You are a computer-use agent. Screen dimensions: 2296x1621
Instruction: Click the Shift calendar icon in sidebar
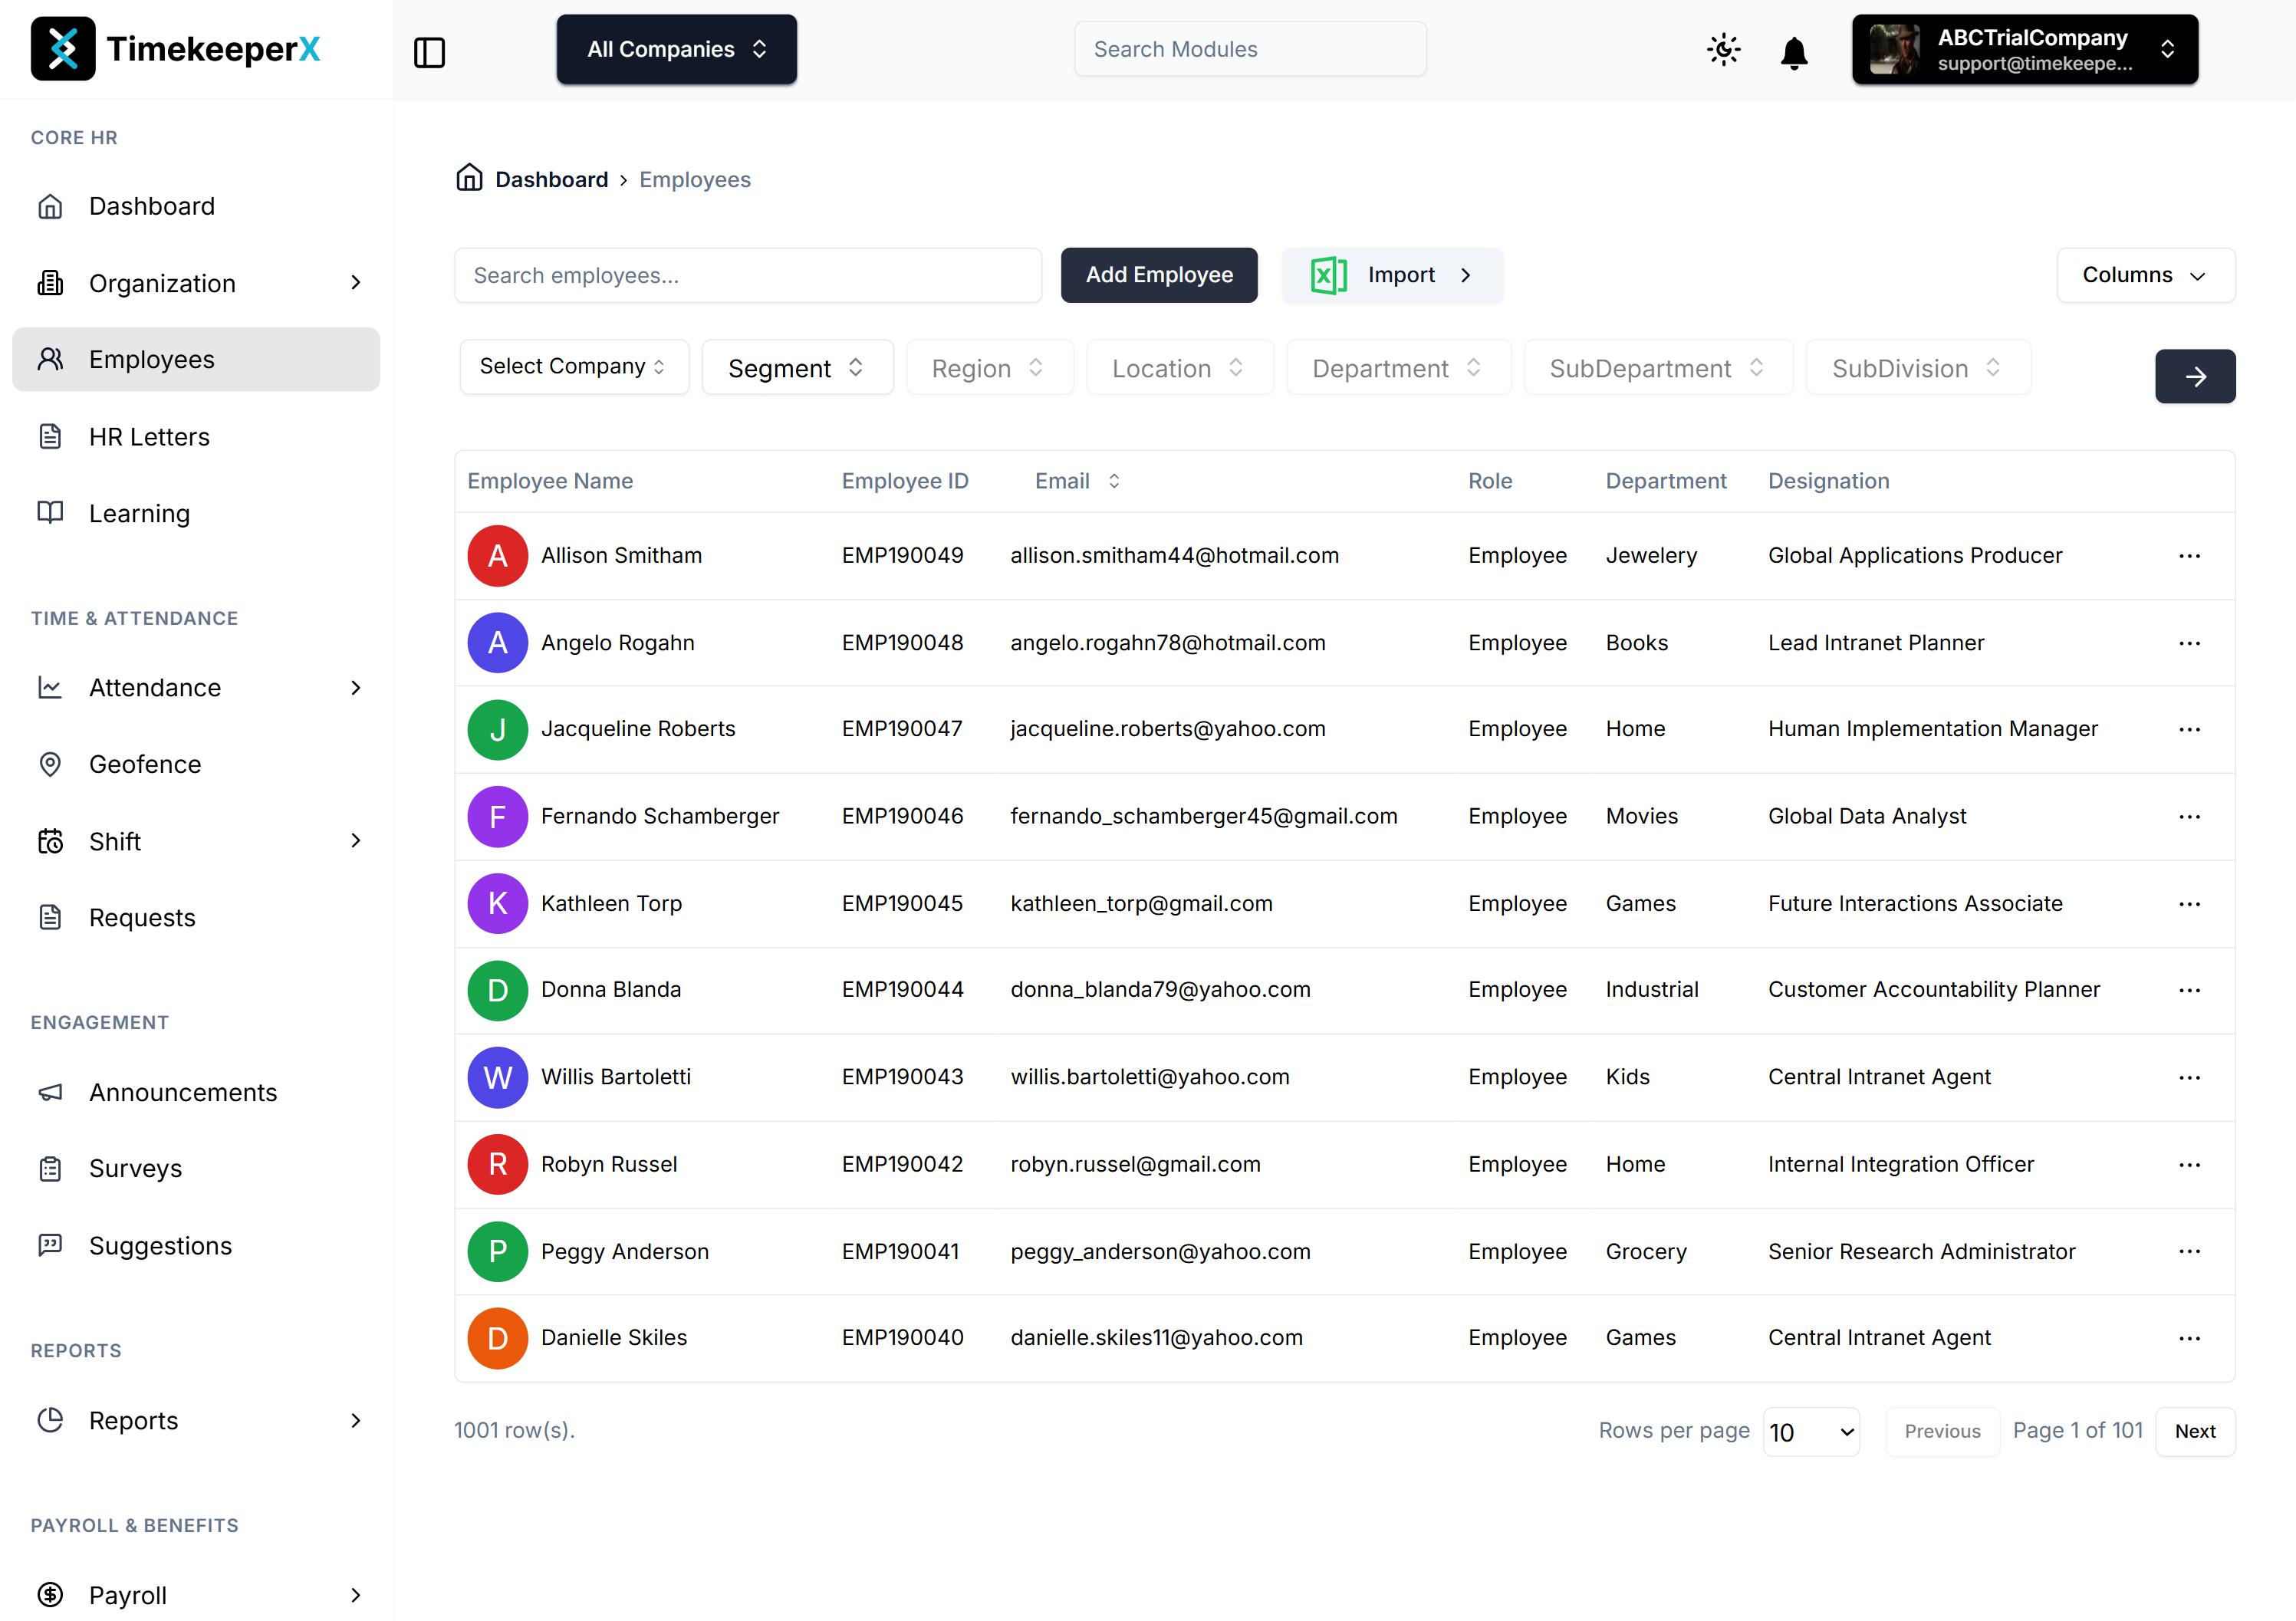(51, 841)
